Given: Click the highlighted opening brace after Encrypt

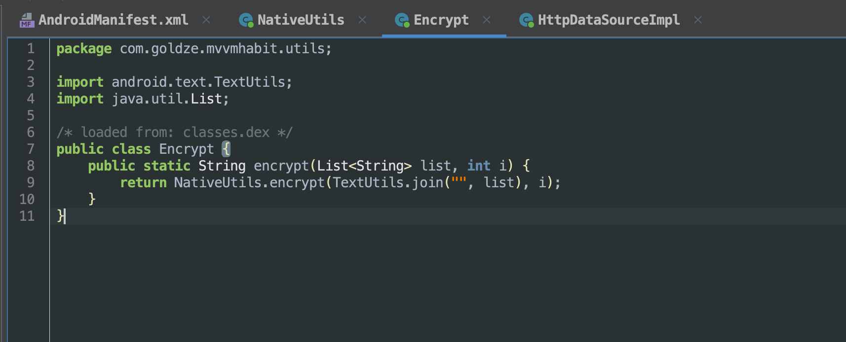Looking at the screenshot, I should click(x=226, y=149).
